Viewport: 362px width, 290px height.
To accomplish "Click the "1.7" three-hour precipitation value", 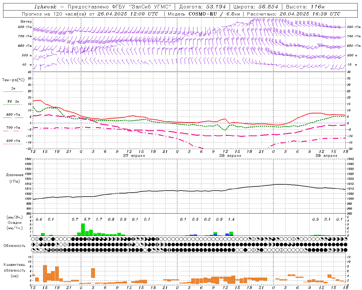I will pyautogui.click(x=99, y=219).
